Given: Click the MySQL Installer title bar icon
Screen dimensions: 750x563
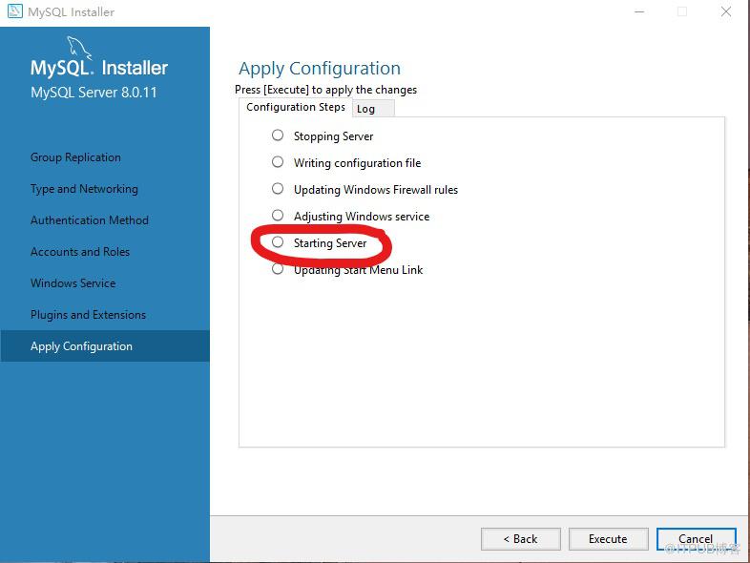Looking at the screenshot, I should tap(15, 11).
